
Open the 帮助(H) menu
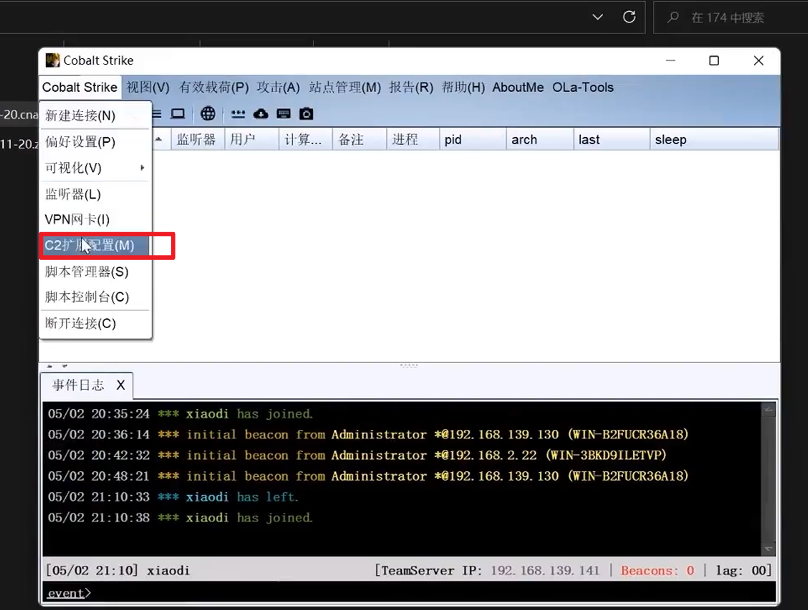[x=463, y=87]
